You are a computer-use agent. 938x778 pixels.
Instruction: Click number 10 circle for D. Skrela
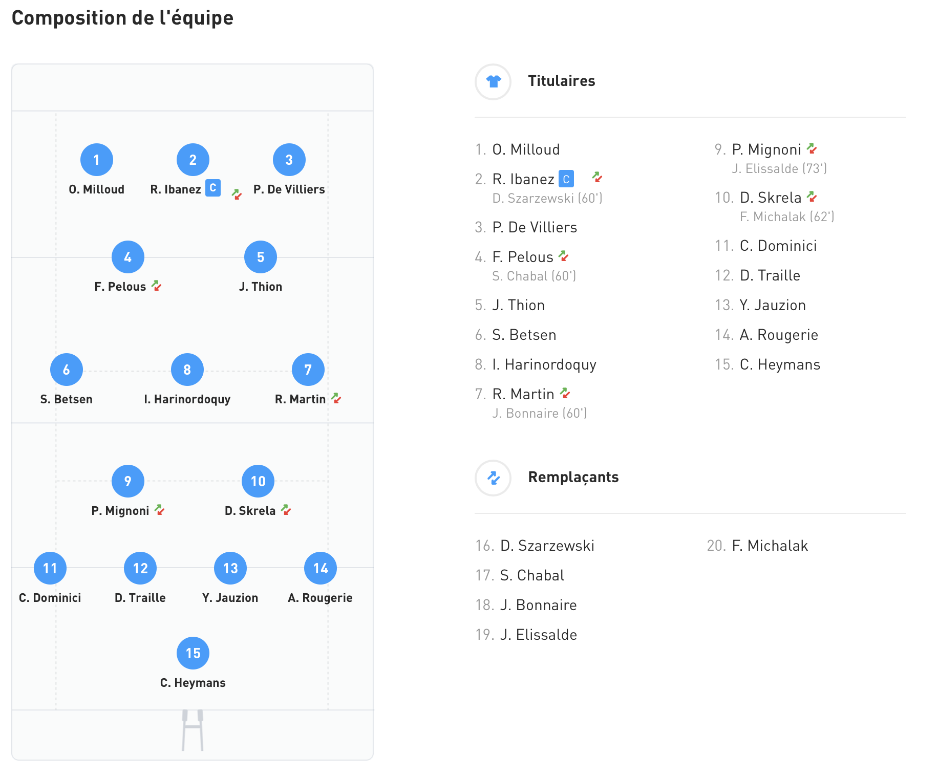tap(258, 481)
